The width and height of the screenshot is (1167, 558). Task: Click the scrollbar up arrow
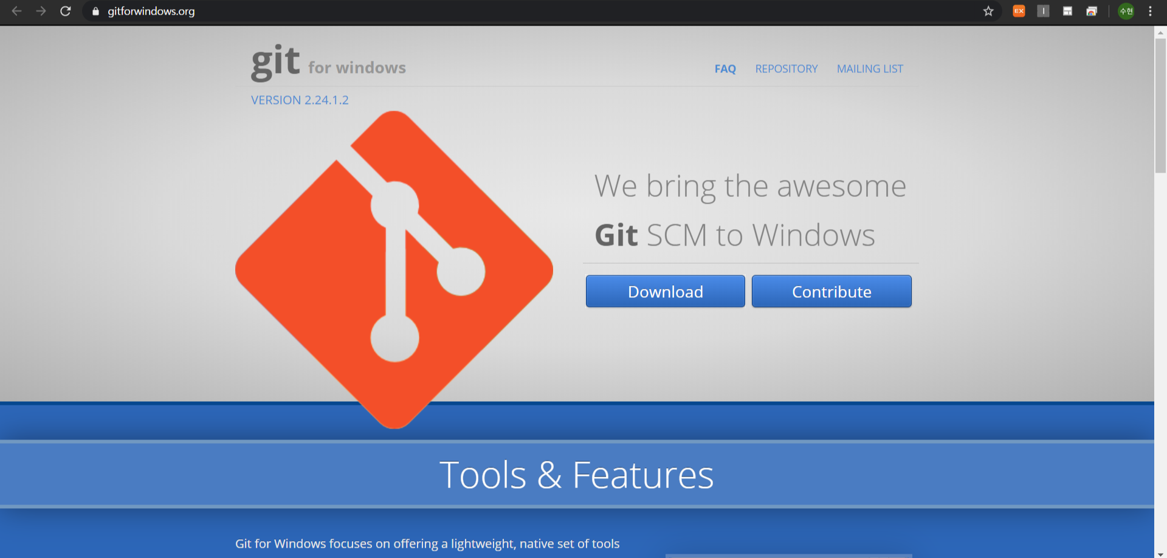coord(1160,32)
